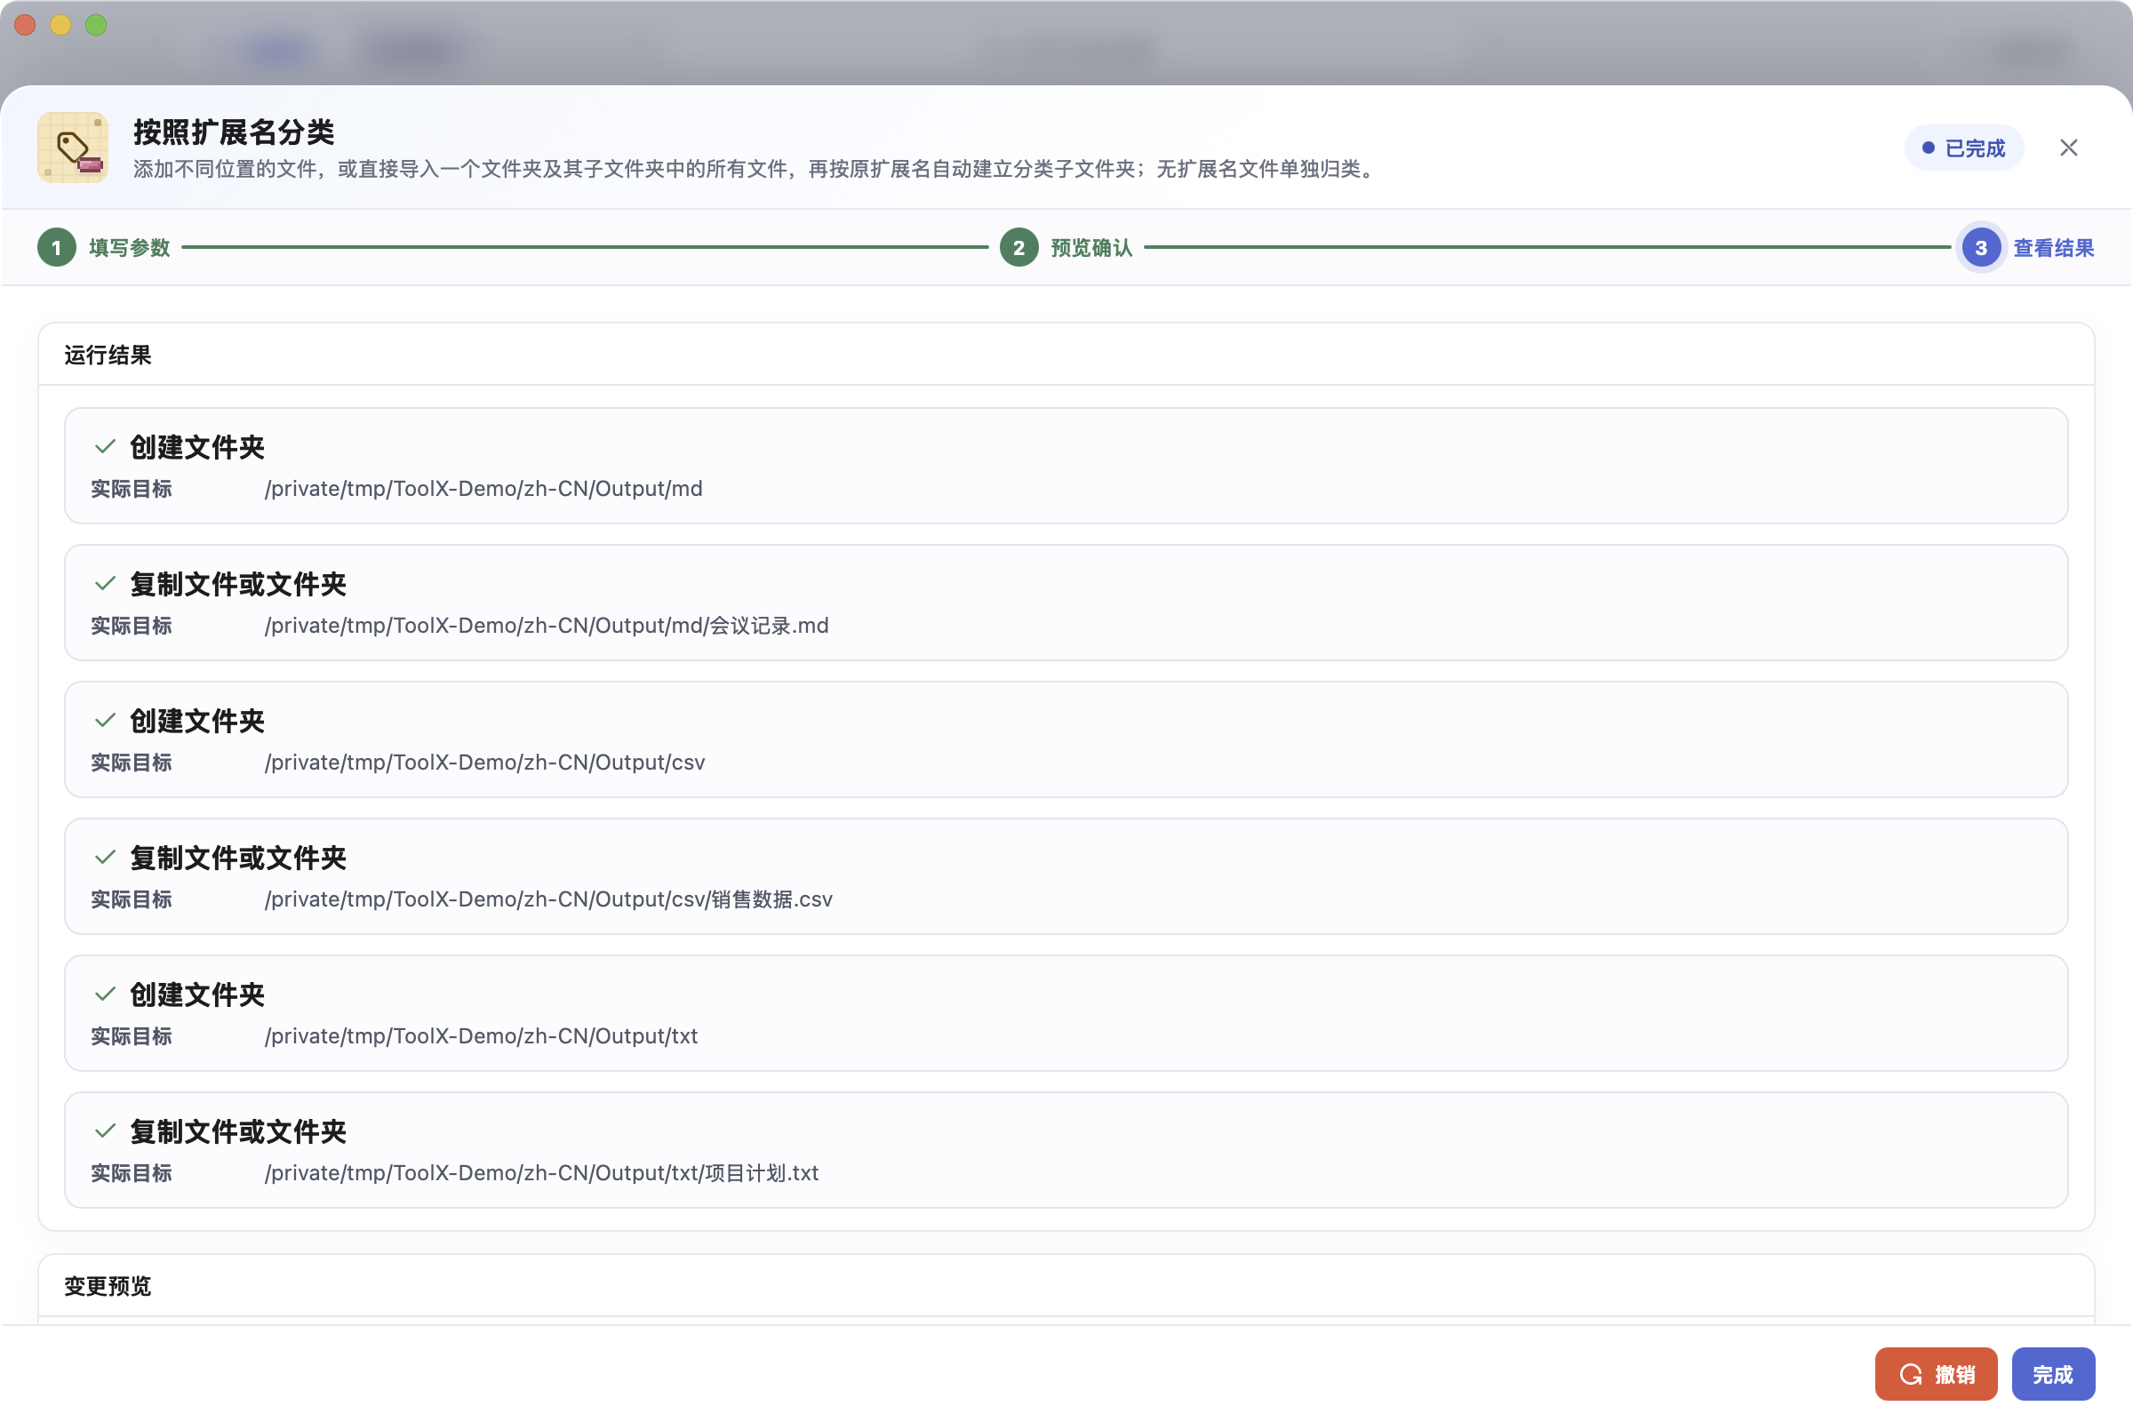Select path ending in 销售数据.csv

548,899
